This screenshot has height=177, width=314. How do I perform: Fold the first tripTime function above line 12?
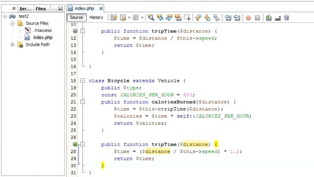82,31
